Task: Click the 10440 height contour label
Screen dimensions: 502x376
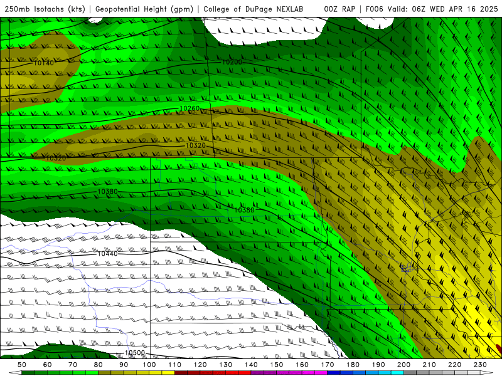Action: [107, 254]
